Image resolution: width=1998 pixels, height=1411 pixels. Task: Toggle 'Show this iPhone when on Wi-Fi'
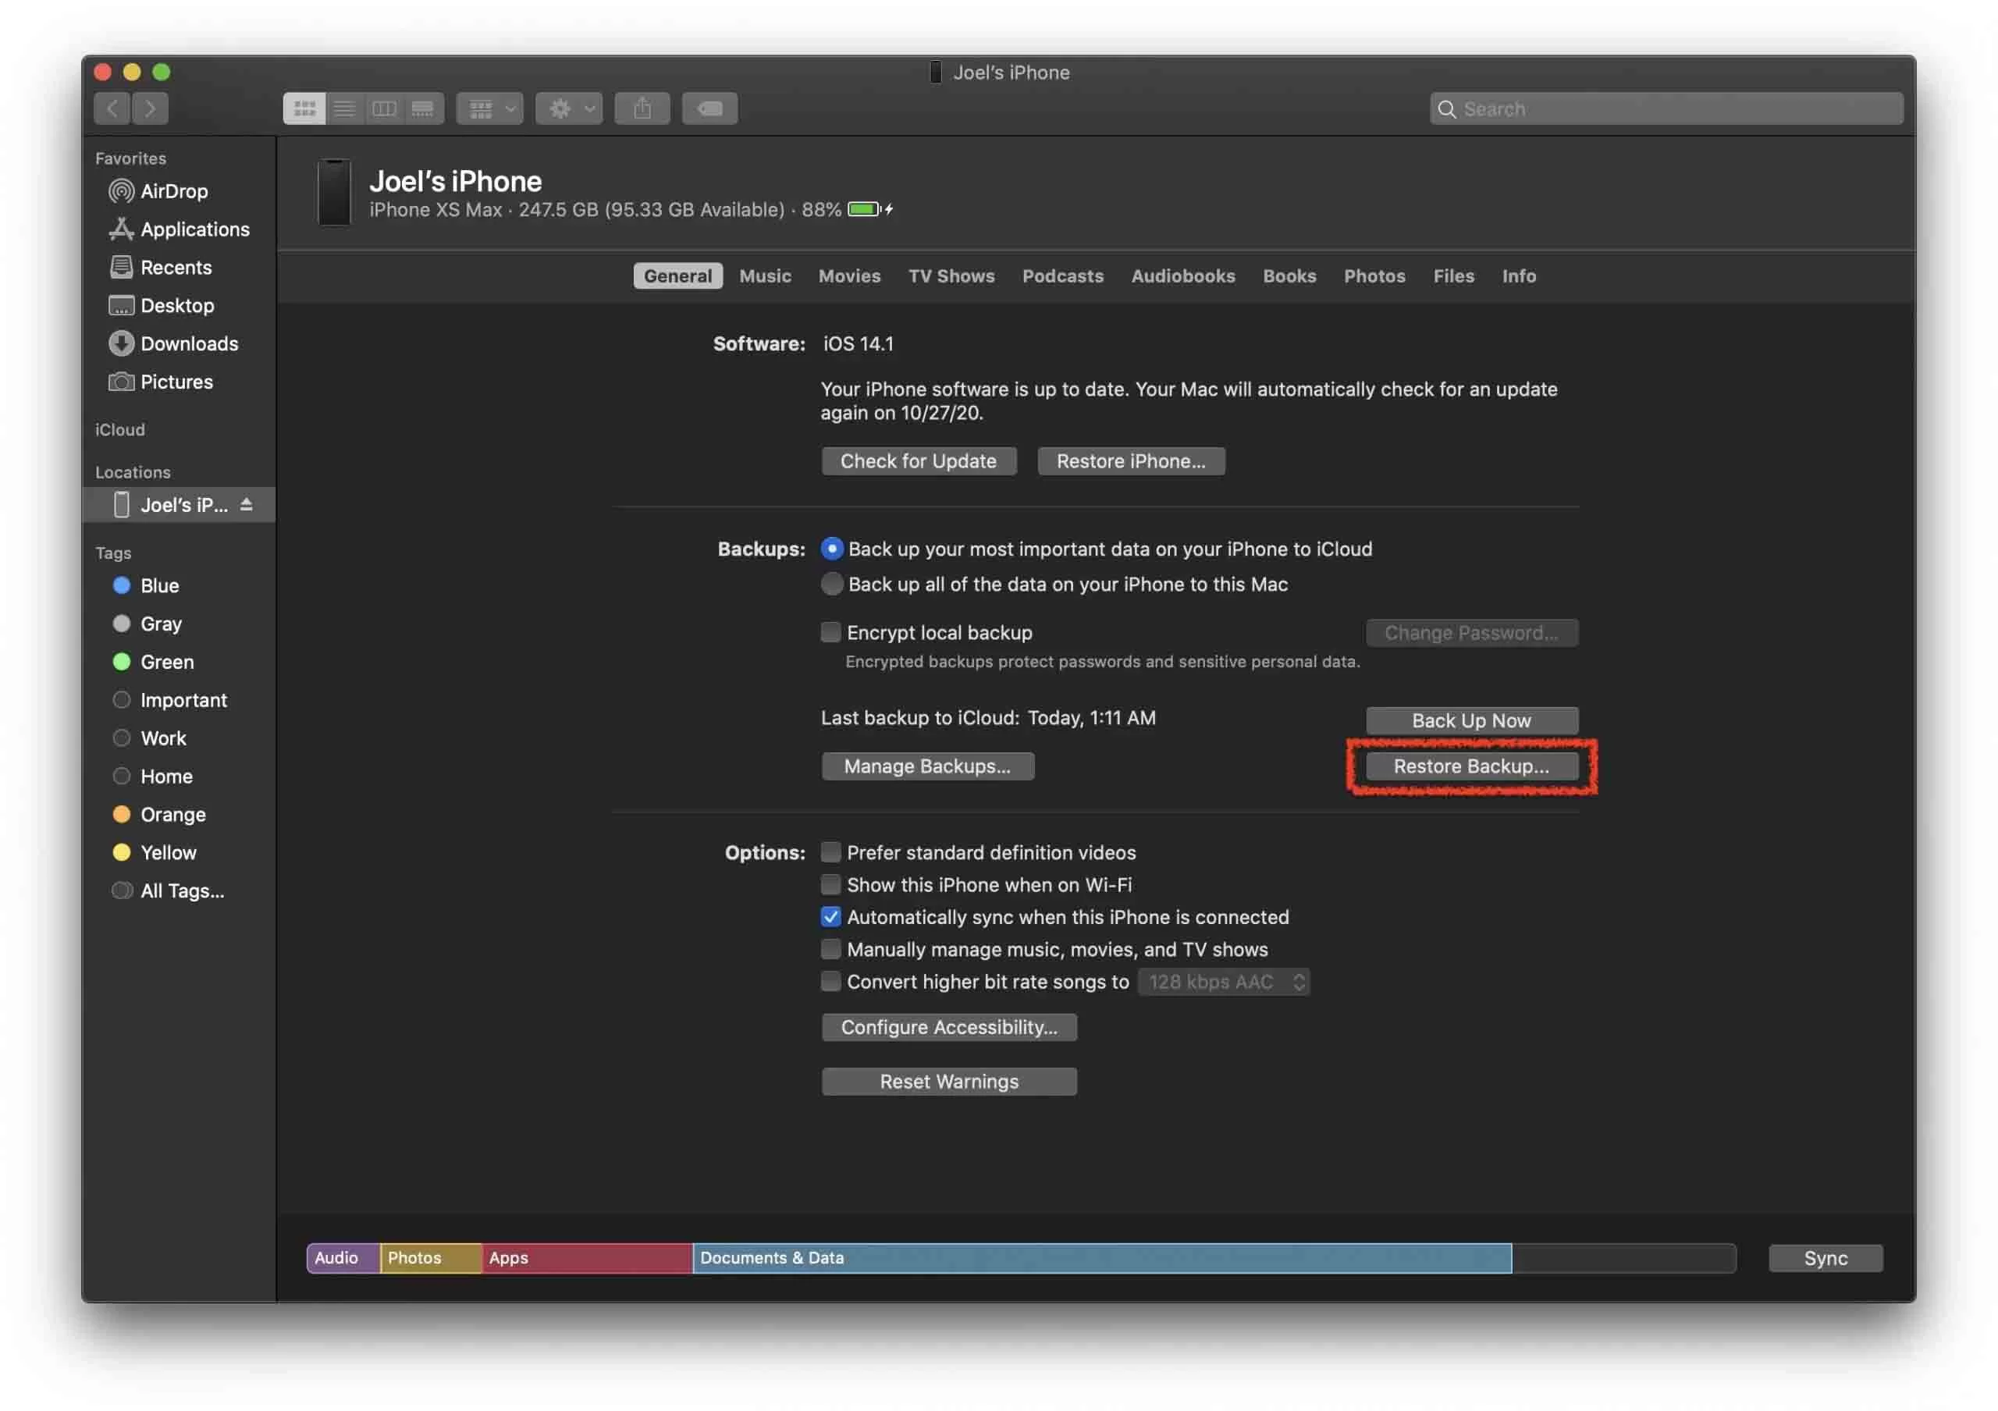829,884
